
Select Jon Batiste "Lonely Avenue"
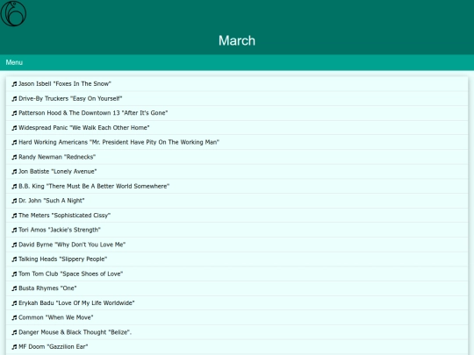[237, 172]
